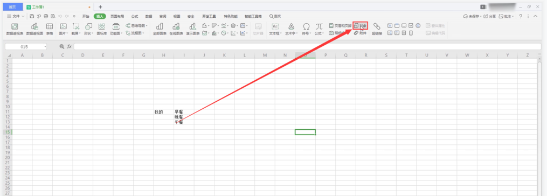Open a new tab with the plus button
This screenshot has width=547, height=196.
click(x=100, y=7)
